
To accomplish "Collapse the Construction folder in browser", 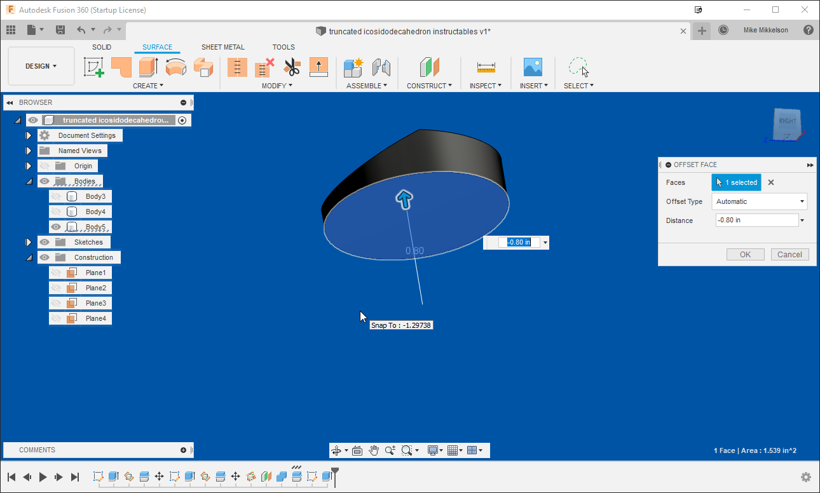I will [x=28, y=257].
